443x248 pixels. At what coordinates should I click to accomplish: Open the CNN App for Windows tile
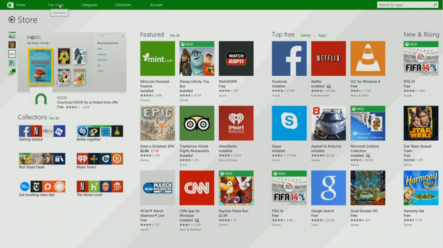pos(197,188)
